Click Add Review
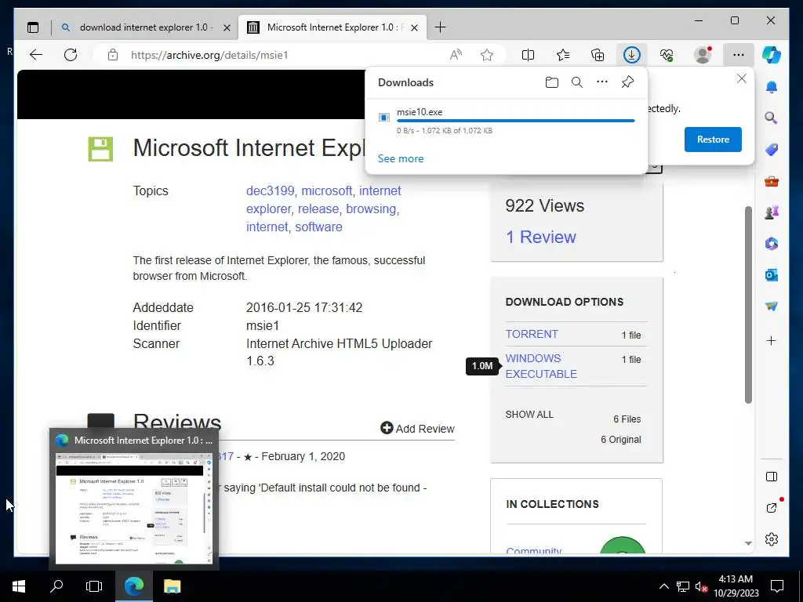 point(417,429)
